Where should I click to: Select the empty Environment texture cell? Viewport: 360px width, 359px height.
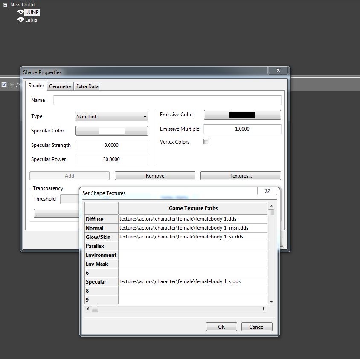[193, 255]
